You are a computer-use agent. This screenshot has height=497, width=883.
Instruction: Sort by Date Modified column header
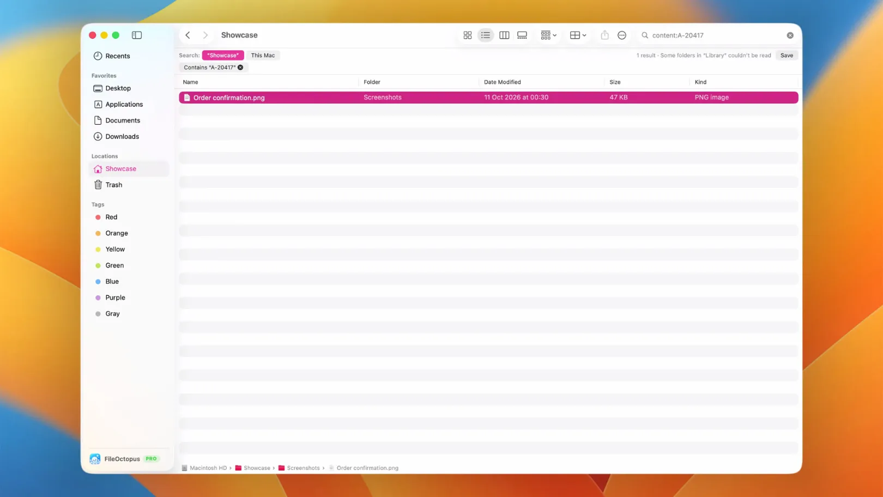(502, 82)
